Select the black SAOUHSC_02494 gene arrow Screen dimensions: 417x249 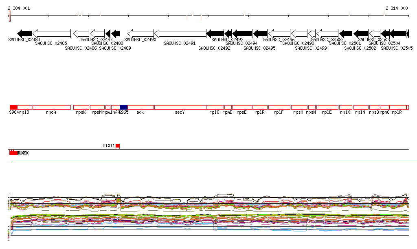[x=242, y=34]
